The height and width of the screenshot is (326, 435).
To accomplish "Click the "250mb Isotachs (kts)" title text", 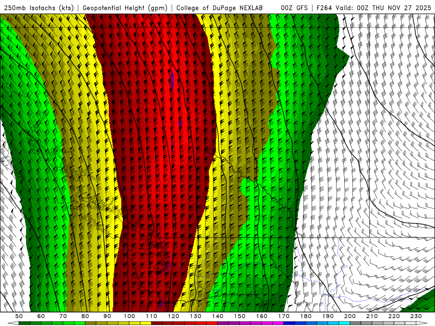I will coord(39,8).
